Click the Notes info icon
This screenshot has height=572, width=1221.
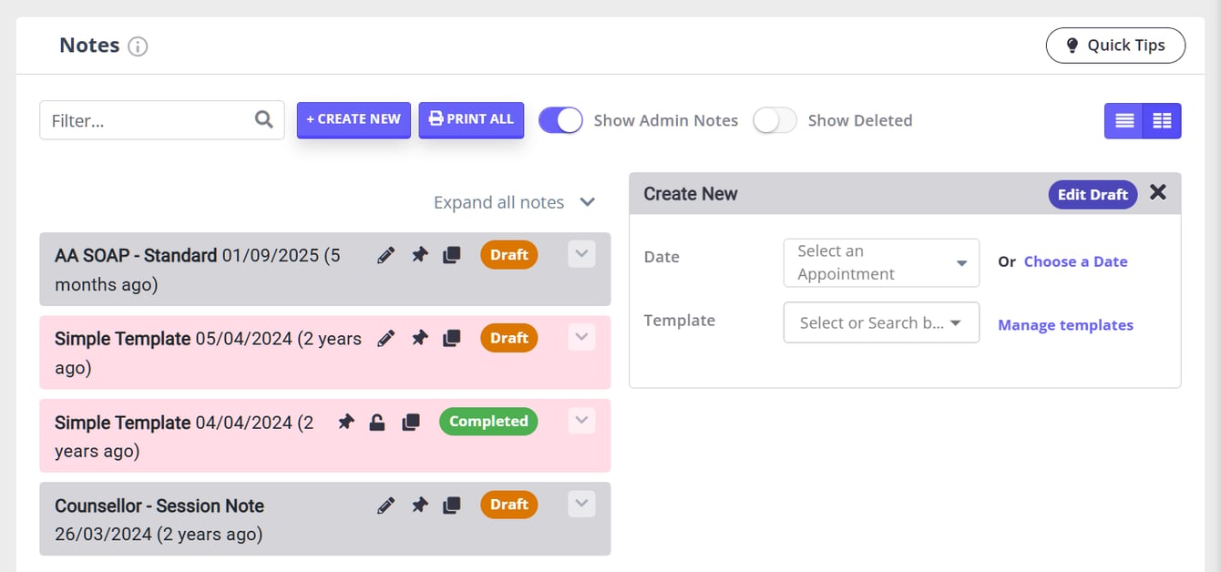(x=138, y=46)
